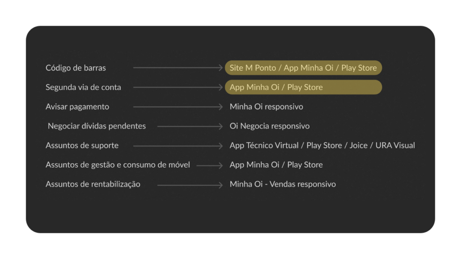Click arrow next to 'Segunda via de conta'
461x259 pixels.
click(178, 87)
